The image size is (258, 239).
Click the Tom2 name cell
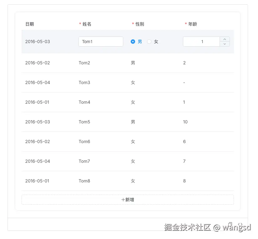point(84,63)
